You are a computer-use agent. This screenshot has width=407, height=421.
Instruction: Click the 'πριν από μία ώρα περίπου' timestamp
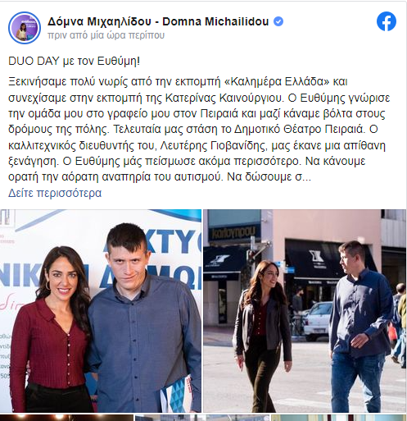(x=106, y=35)
